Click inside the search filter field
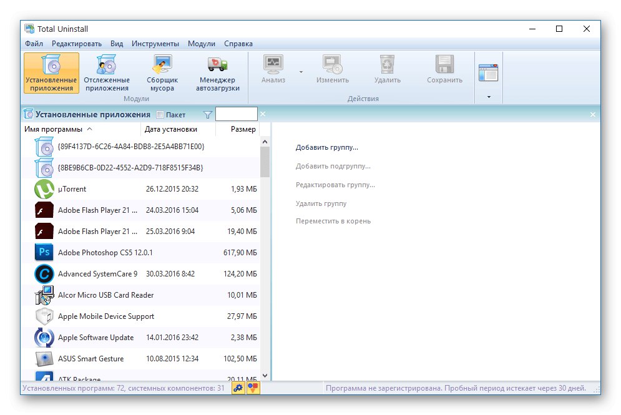The width and height of the screenshot is (621, 415). tap(236, 114)
